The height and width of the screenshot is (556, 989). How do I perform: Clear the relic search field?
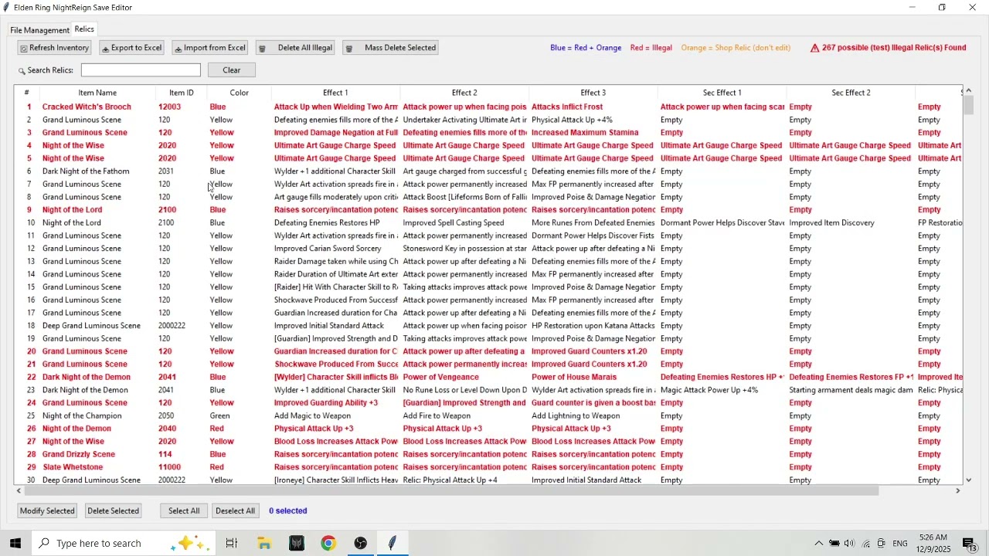pyautogui.click(x=232, y=70)
